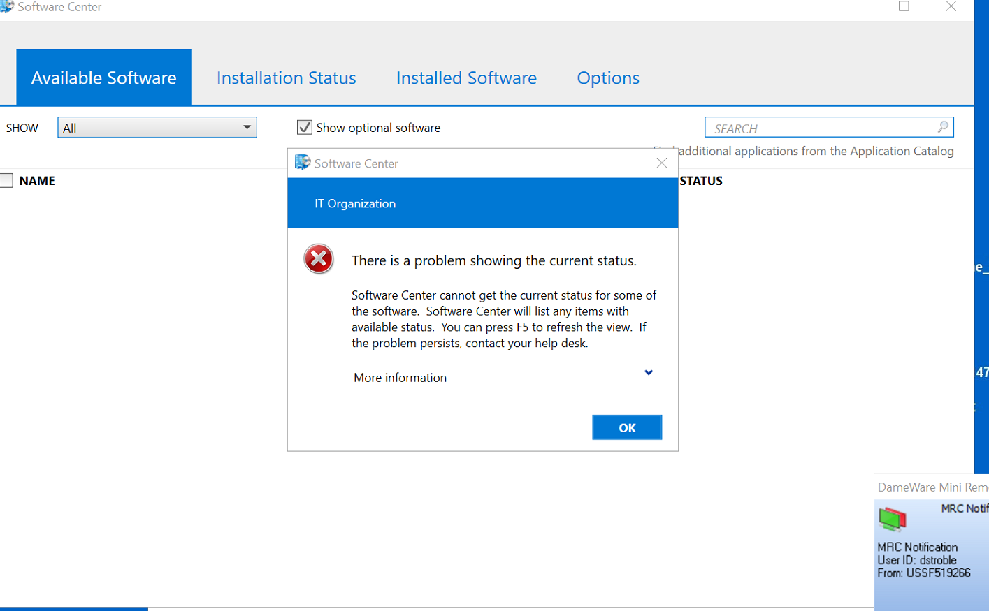Switch to the Installation Status tab

point(286,78)
